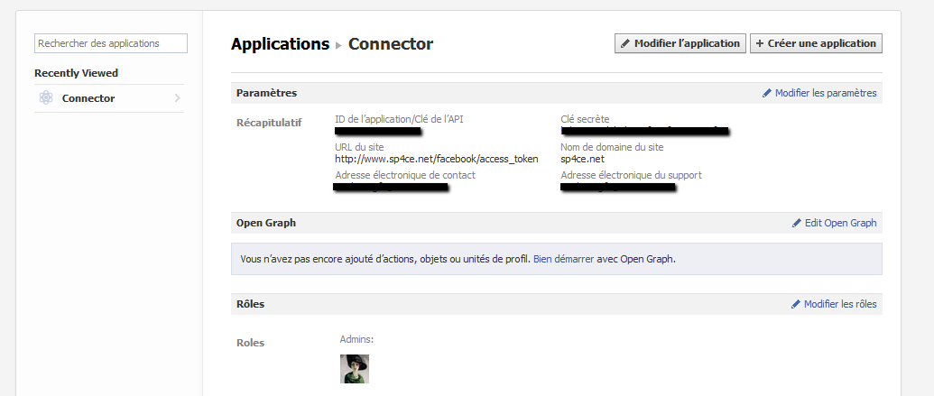
Task: Click pencil icon beside Modifier les rôles
Action: pyautogui.click(x=796, y=304)
